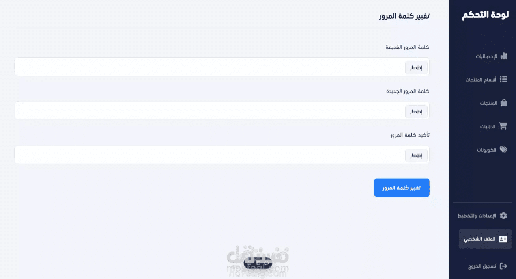Show the old password with إظهار toggle

416,68
